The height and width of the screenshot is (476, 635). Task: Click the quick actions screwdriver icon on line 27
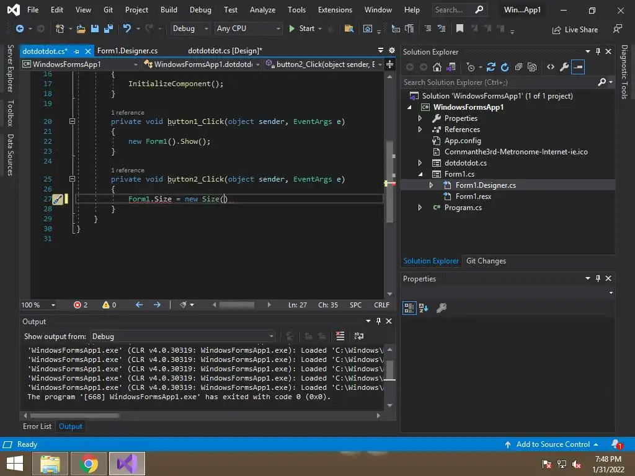(57, 199)
